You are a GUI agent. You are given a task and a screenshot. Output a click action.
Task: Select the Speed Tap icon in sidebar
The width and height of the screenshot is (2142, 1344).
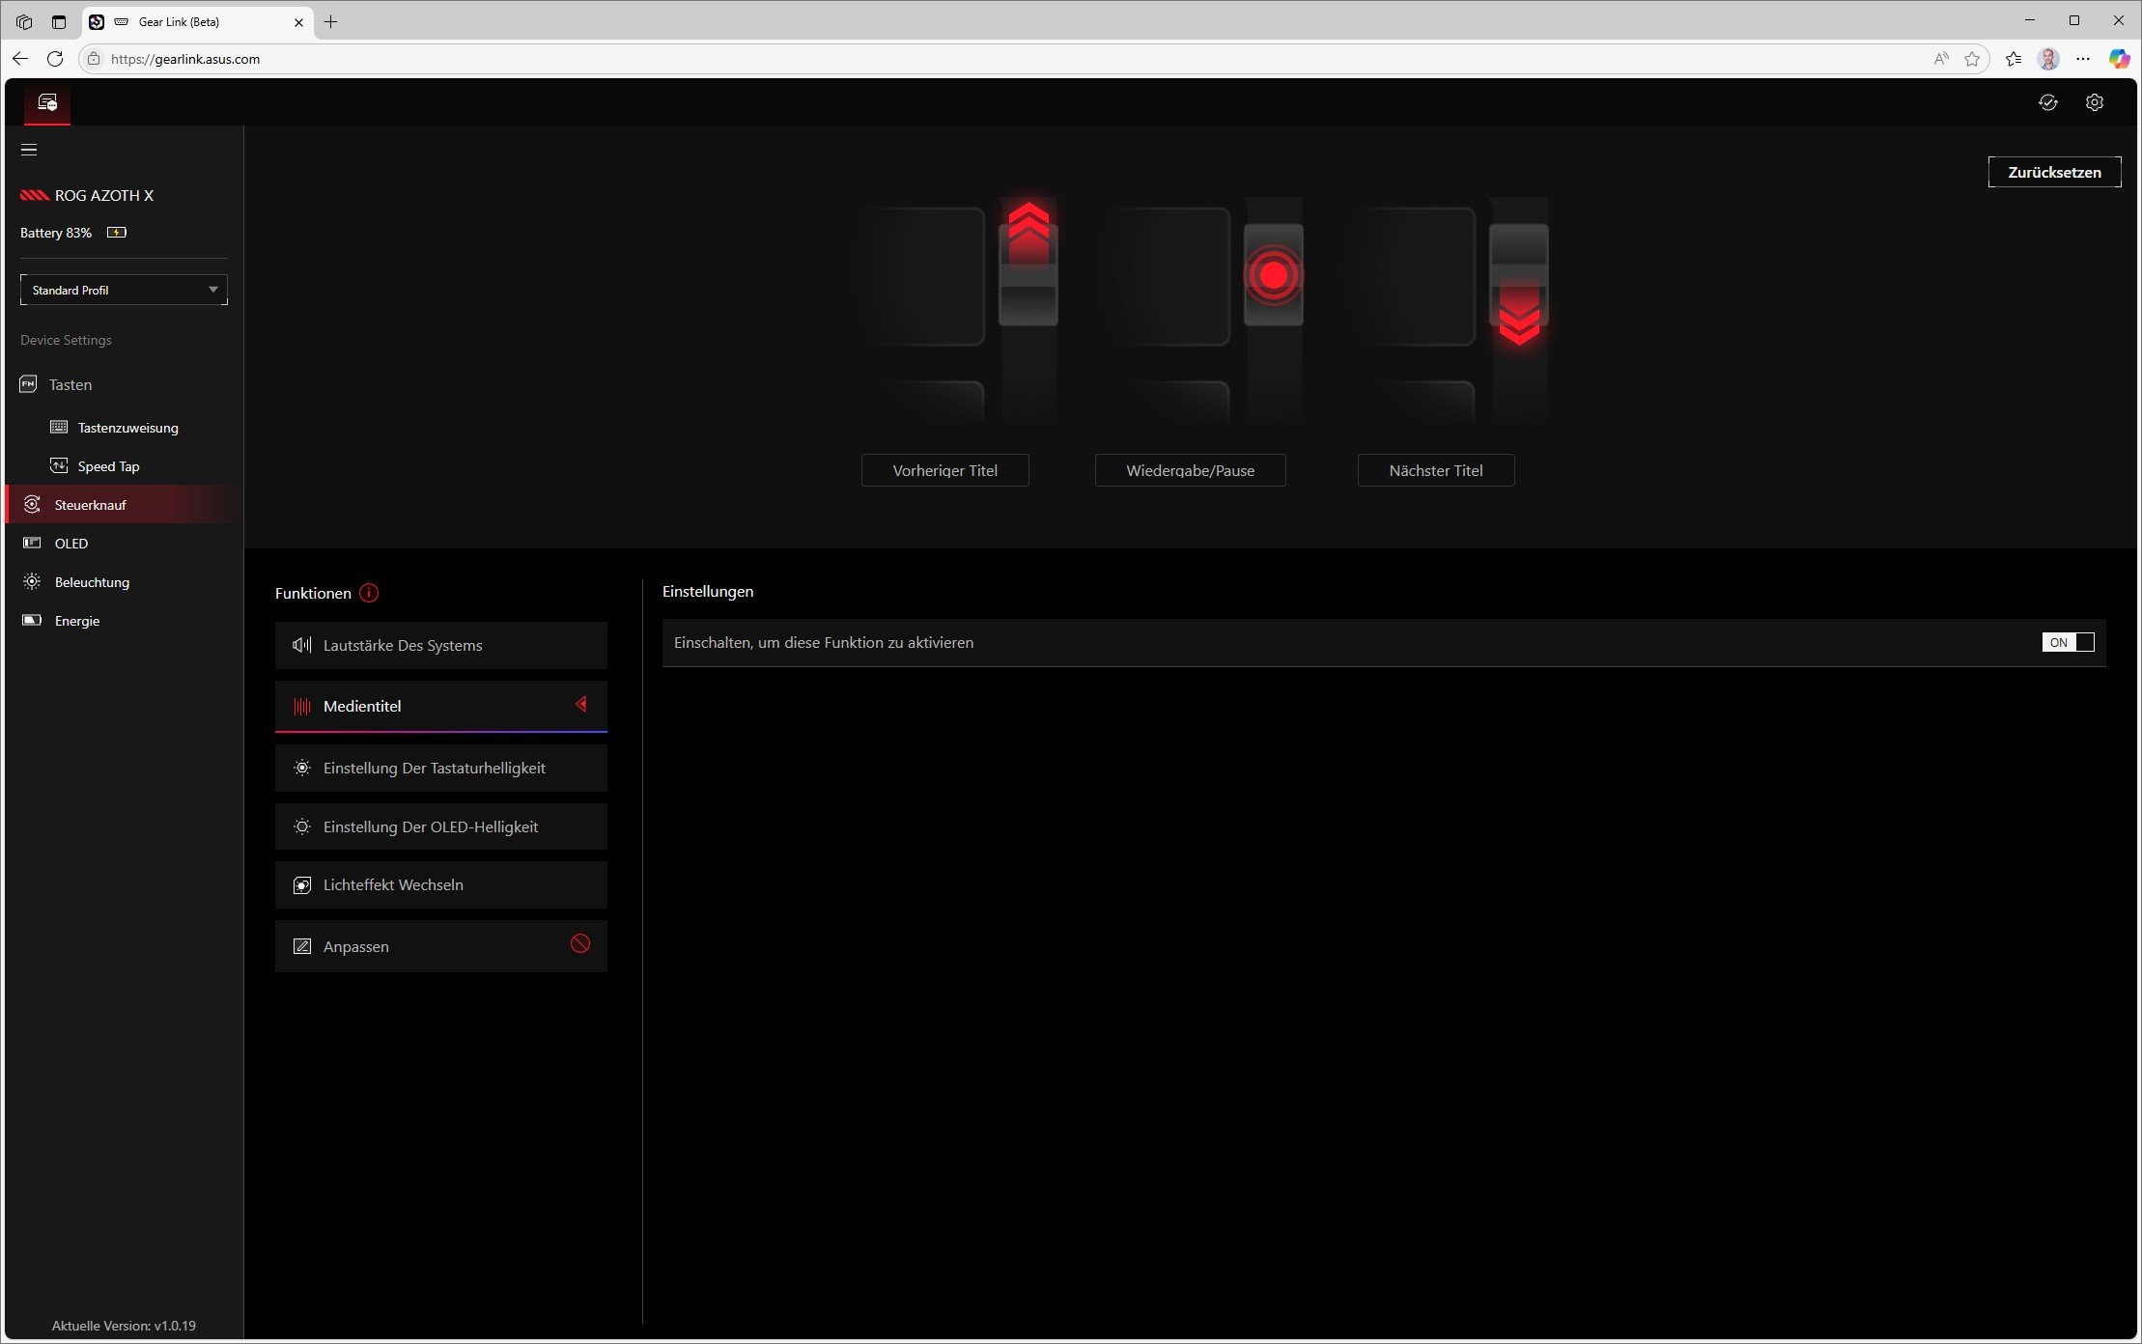tap(59, 465)
